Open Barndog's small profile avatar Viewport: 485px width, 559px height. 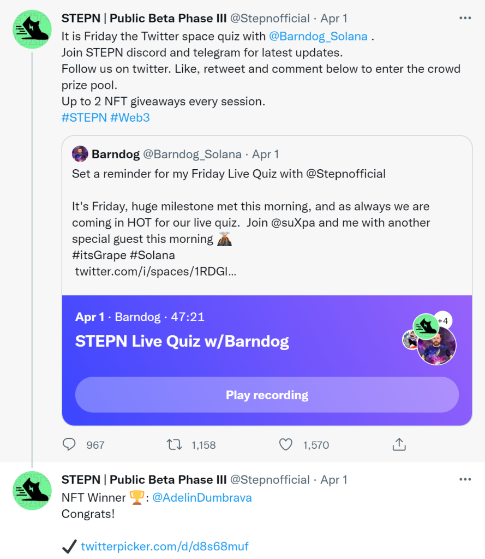(x=80, y=154)
